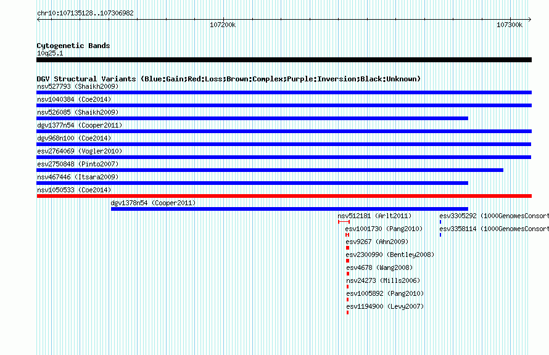The image size is (549, 355).
Task: Click the 107300k ruler tick label
Action: [510, 25]
